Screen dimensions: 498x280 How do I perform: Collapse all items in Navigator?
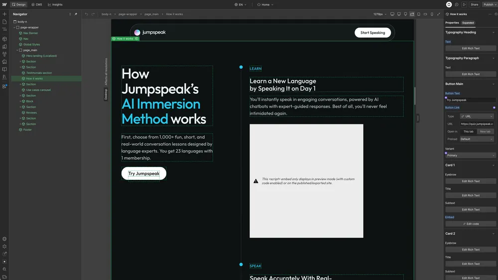70,14
